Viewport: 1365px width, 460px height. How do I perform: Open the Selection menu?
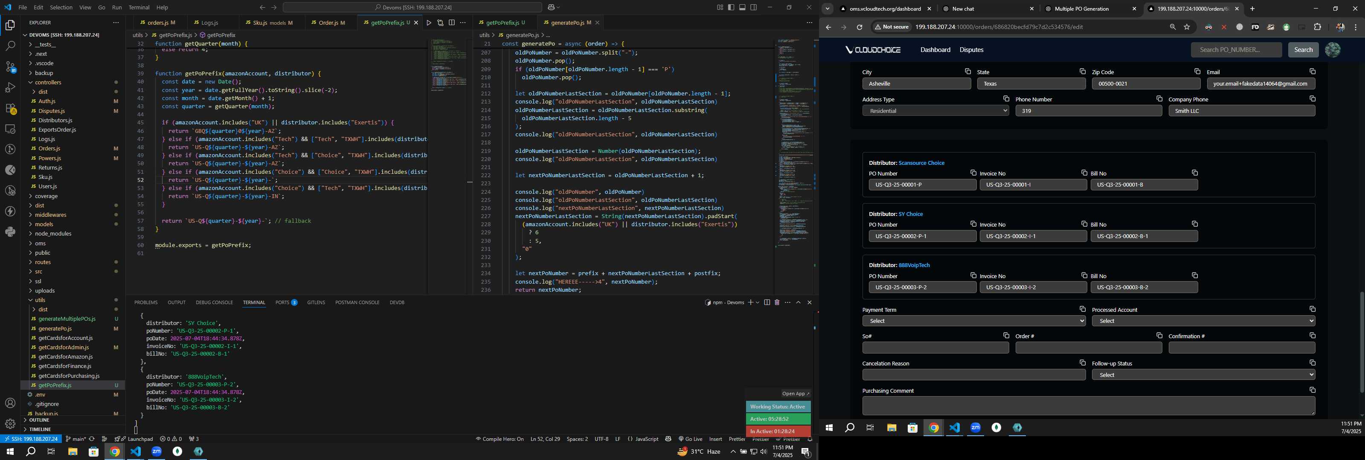pos(61,7)
